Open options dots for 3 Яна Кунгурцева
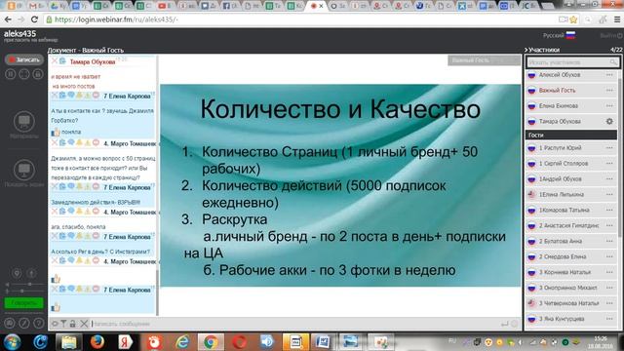The width and height of the screenshot is (624, 351). pos(609,319)
